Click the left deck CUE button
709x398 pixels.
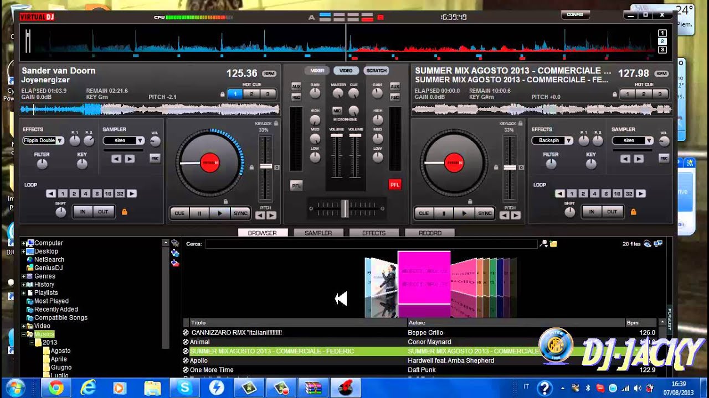179,213
